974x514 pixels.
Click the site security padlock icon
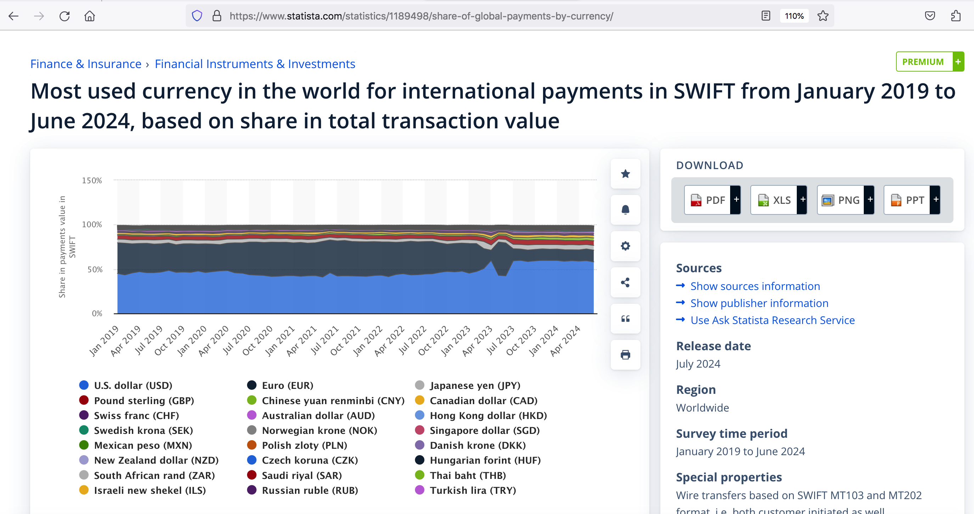[217, 16]
